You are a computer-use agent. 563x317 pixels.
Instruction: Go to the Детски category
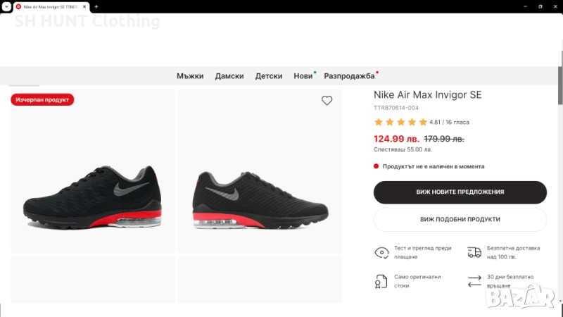click(269, 76)
